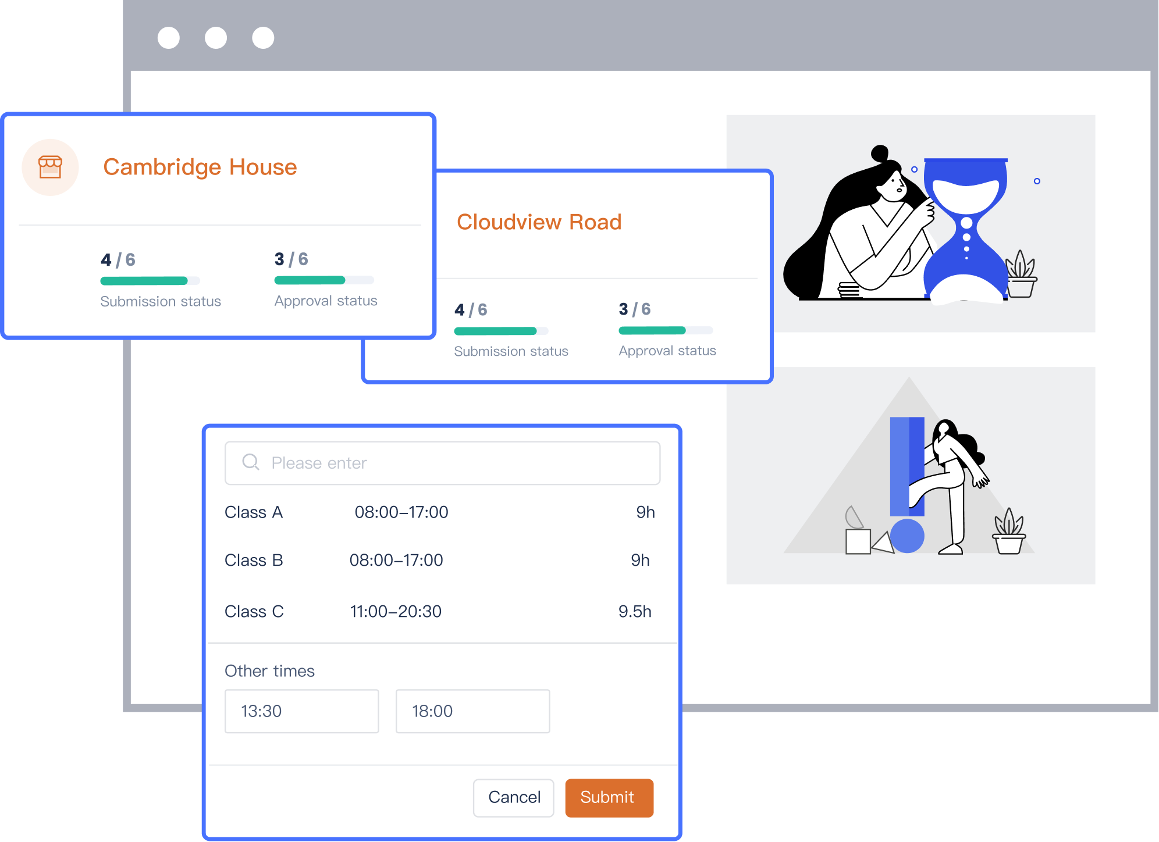Click the store icon beside Cambridge House
The height and width of the screenshot is (842, 1159).
click(x=50, y=167)
